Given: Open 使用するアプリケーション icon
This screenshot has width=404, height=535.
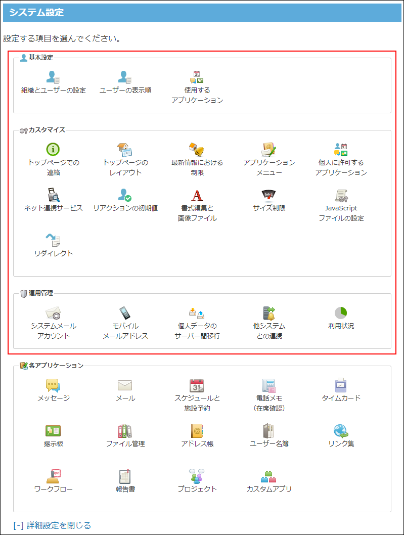Looking at the screenshot, I should coord(197,77).
